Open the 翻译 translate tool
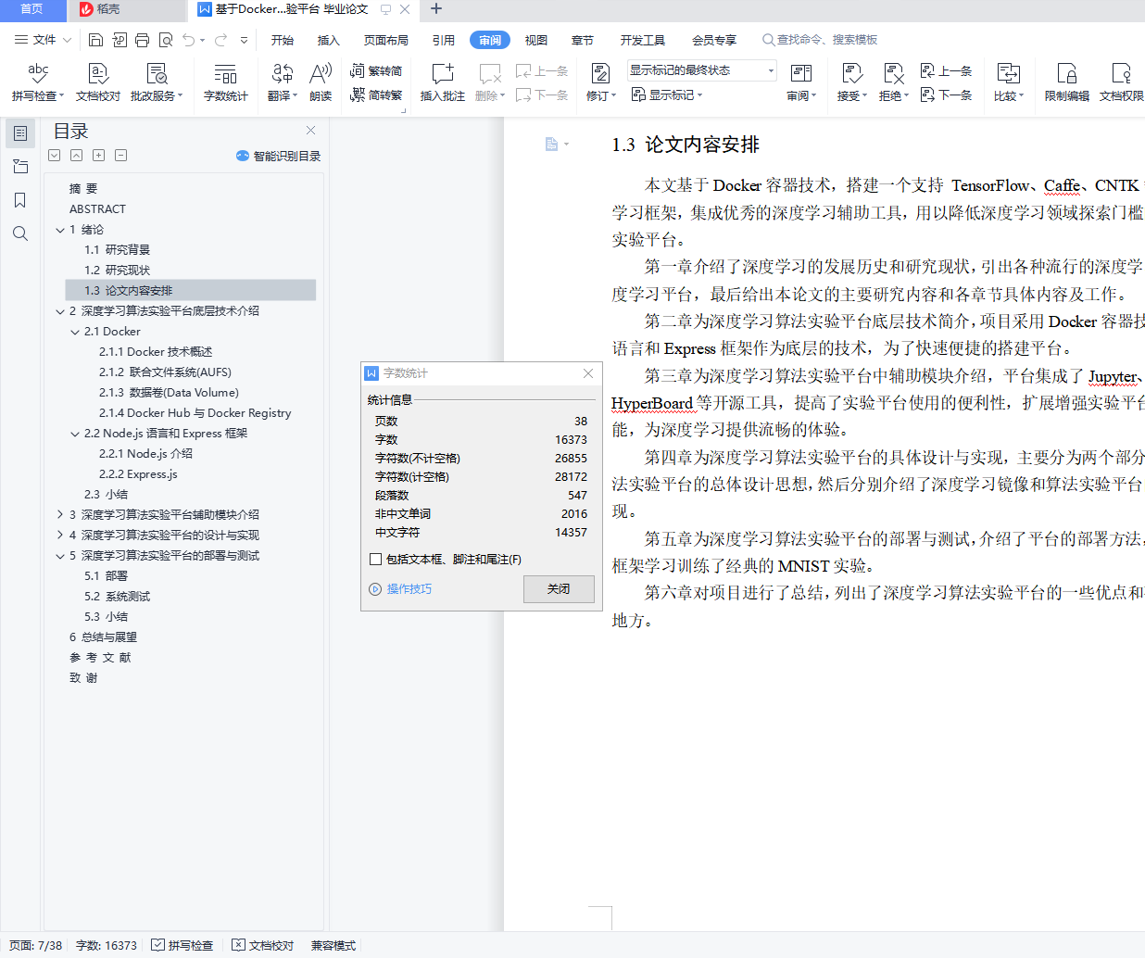 [x=283, y=82]
